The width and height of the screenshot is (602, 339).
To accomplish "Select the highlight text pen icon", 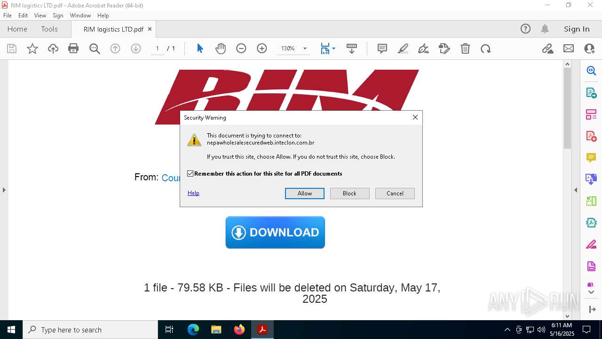I will coord(403,48).
